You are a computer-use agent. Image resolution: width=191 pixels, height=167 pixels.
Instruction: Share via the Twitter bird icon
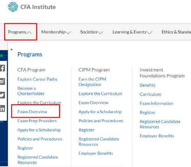2,95
